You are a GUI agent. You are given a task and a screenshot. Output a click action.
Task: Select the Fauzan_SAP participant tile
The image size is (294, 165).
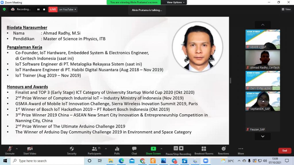[x=263, y=121]
